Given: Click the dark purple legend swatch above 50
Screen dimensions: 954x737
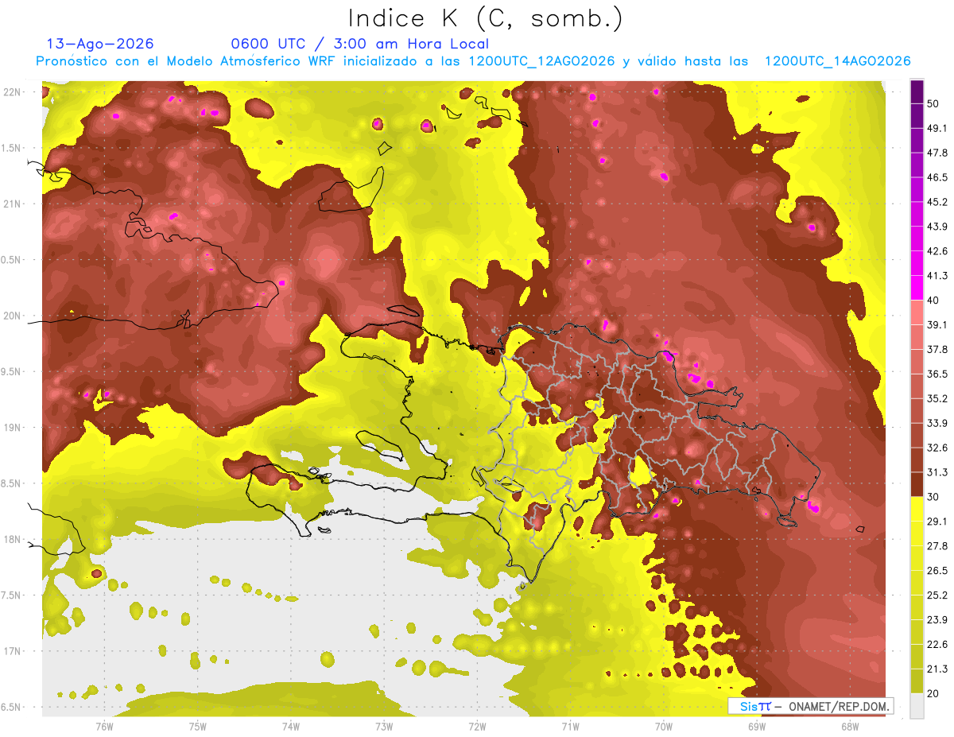Looking at the screenshot, I should coord(917,91).
